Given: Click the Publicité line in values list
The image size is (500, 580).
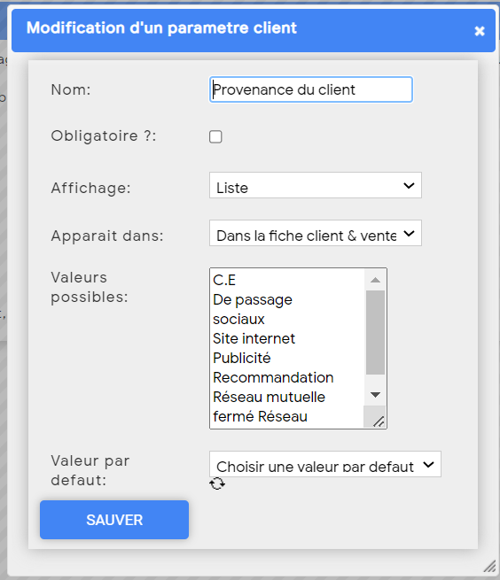Looking at the screenshot, I should click(241, 358).
